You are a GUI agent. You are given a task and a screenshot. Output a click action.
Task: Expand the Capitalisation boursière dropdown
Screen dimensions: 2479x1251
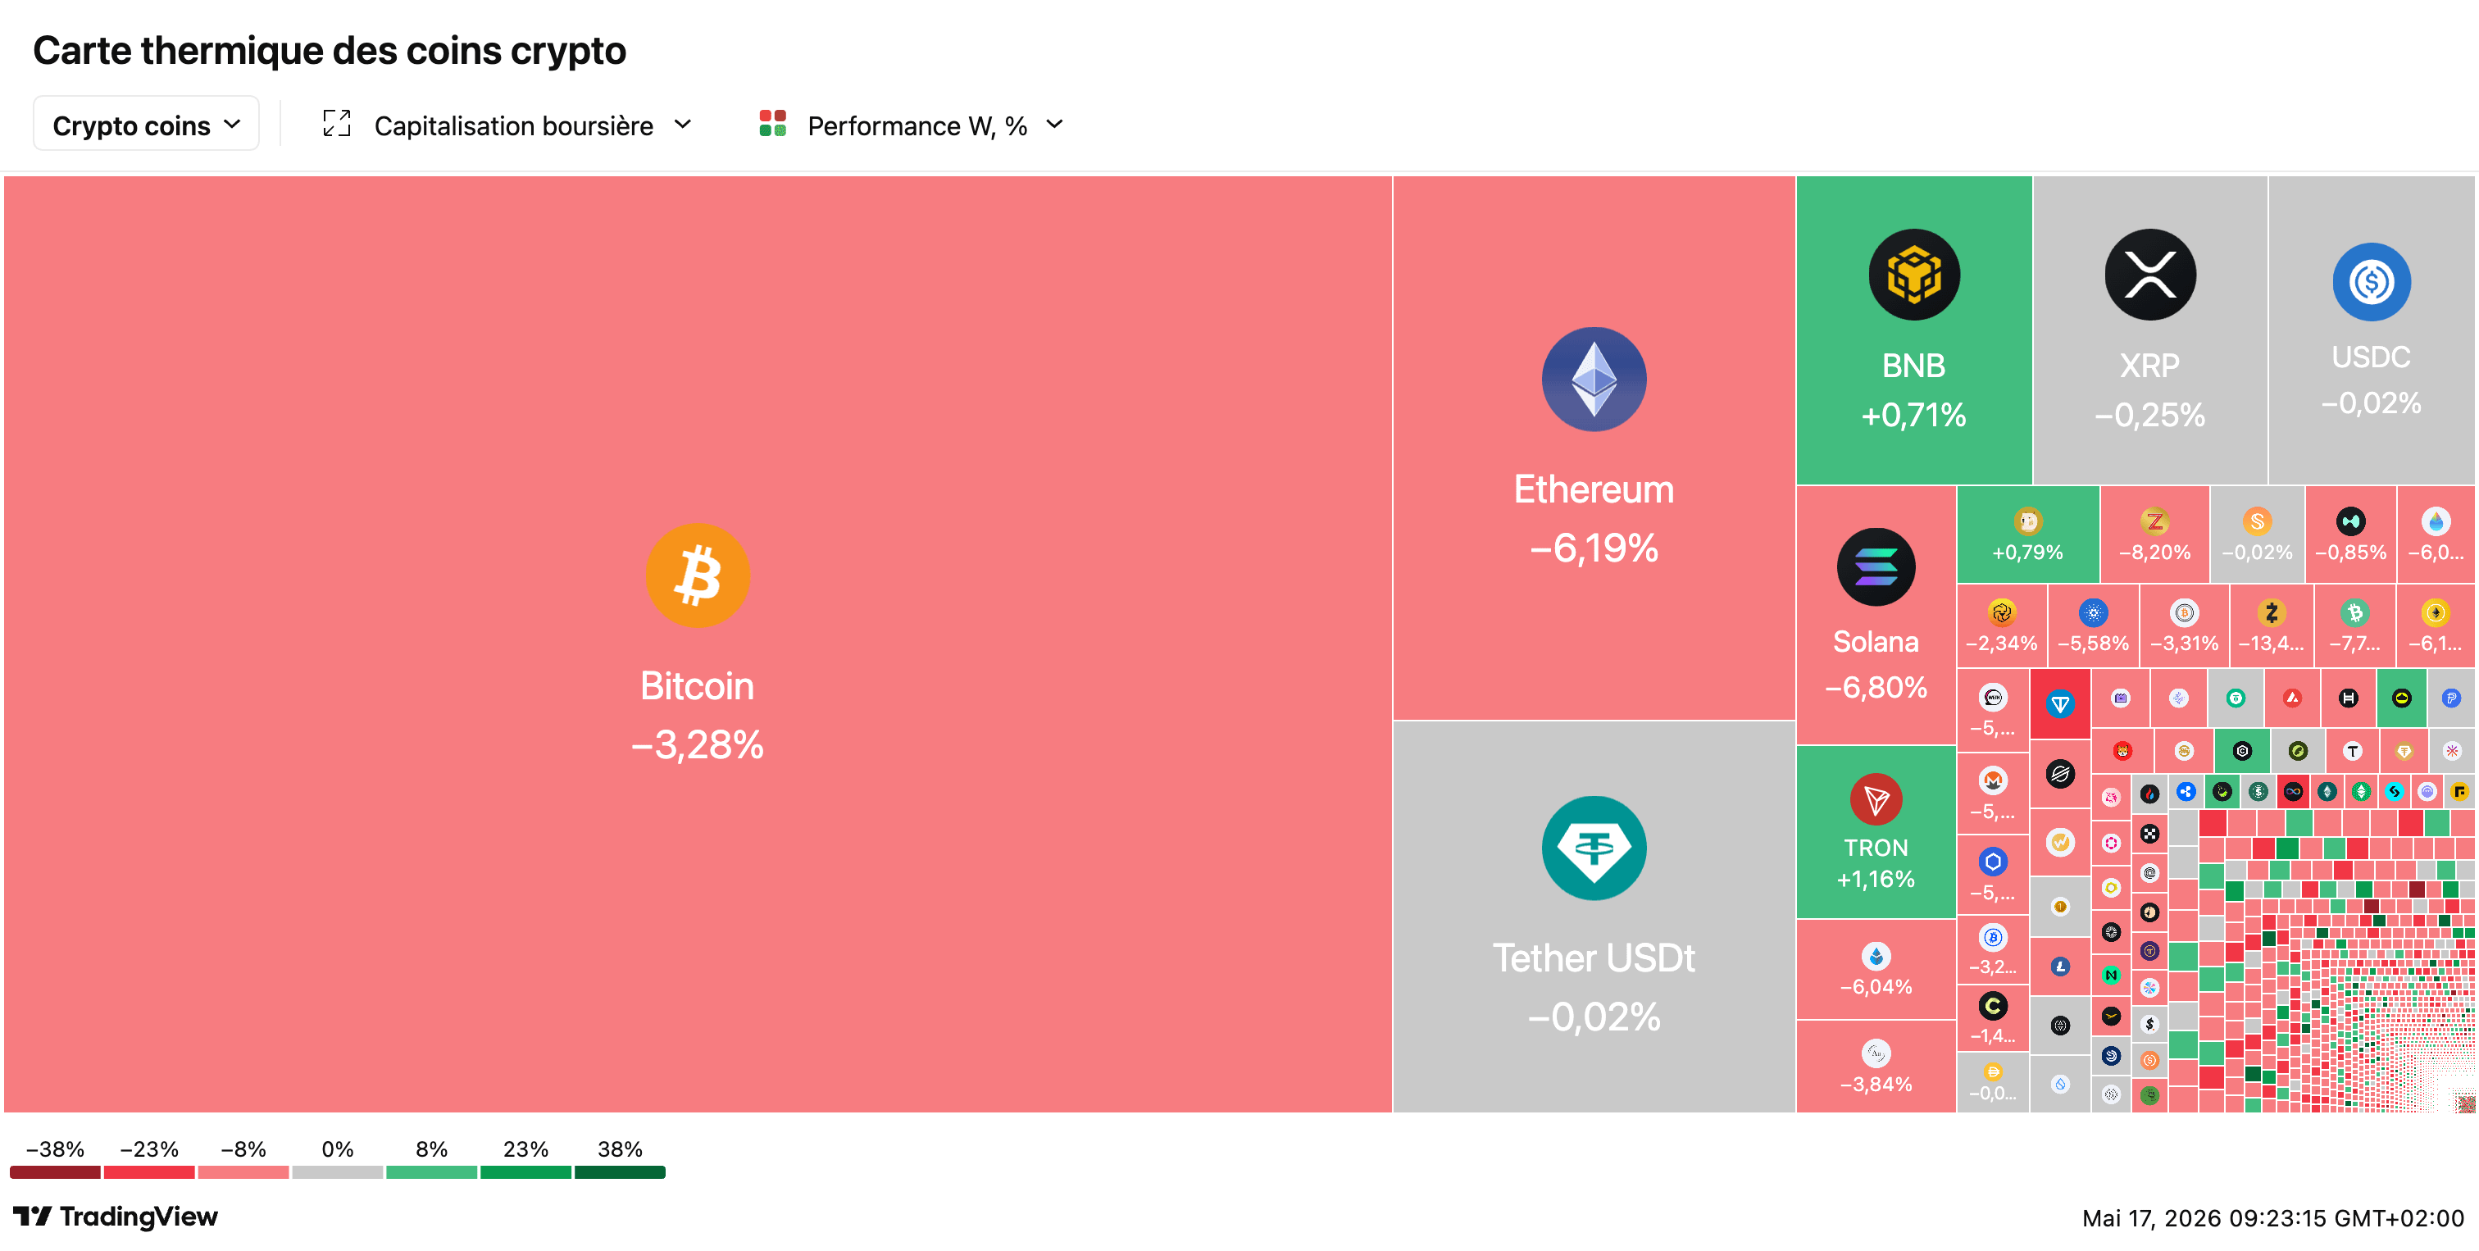533,125
